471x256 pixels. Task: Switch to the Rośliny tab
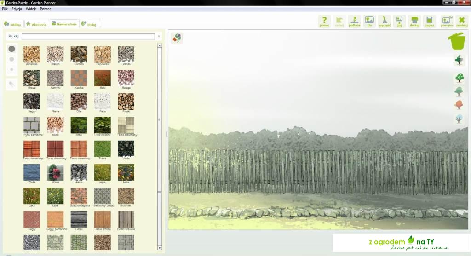12,24
